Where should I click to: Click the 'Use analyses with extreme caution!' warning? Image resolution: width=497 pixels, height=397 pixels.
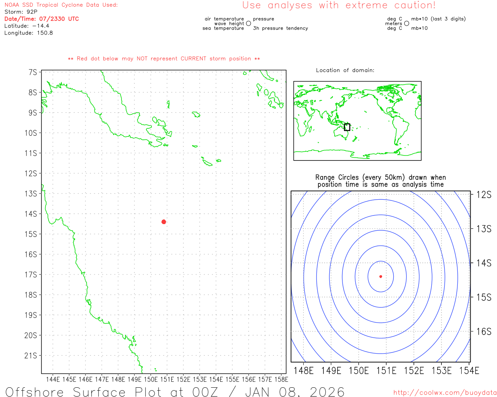[339, 5]
